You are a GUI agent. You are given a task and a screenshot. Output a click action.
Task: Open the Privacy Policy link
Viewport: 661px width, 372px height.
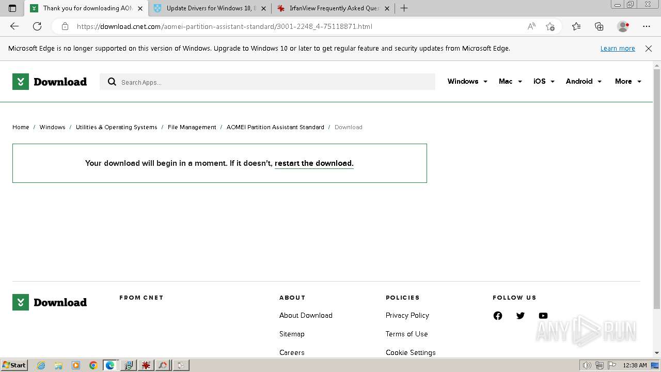(407, 315)
